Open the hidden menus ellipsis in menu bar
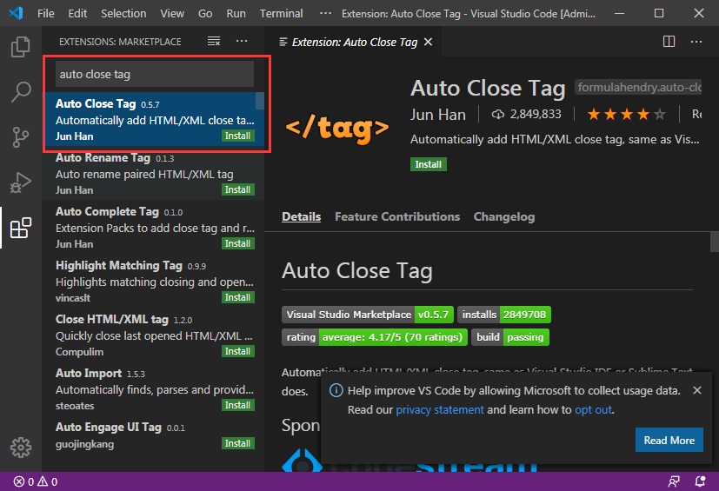Image resolution: width=719 pixels, height=491 pixels. pos(325,13)
